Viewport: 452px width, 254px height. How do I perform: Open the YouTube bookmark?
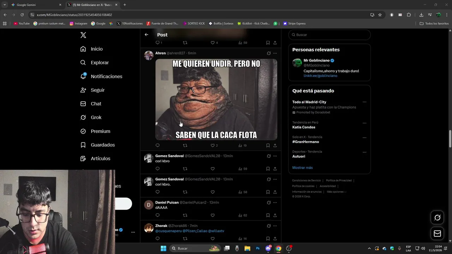[x=22, y=24]
